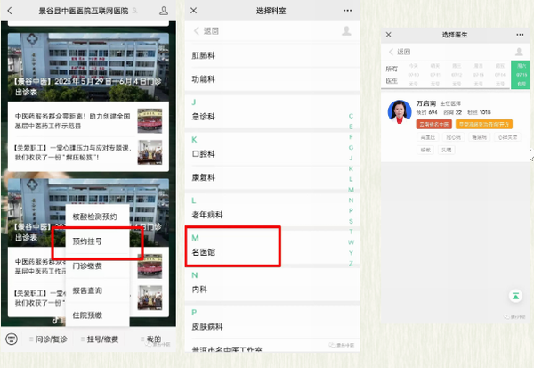534x368 pixels.
Task: Open the 我的 bottom menu
Action: point(151,339)
